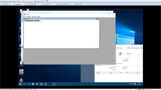The width and height of the screenshot is (161, 90).
Task: Toggle the CD signal indicator
Action: pos(31,21)
